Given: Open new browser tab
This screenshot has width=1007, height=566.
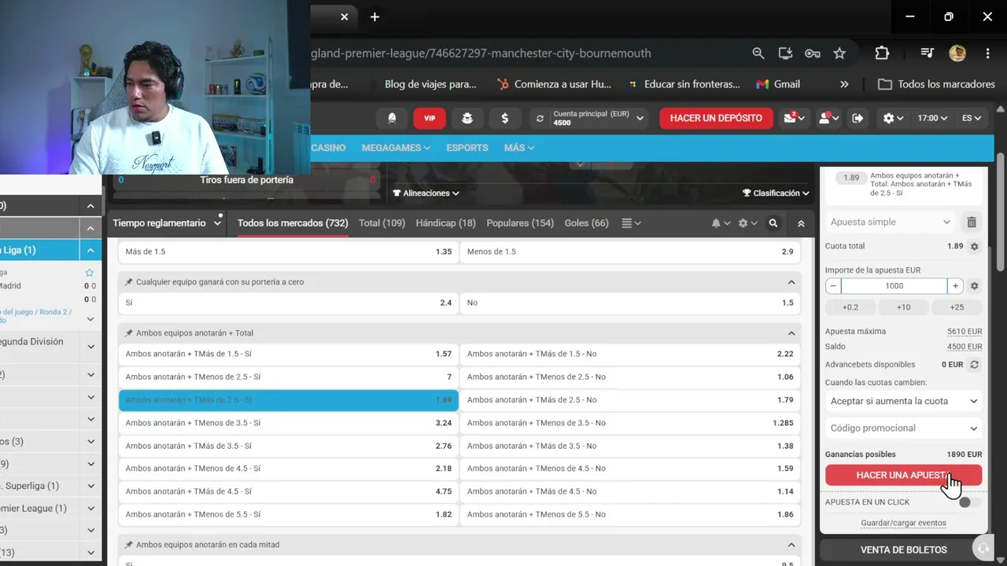Looking at the screenshot, I should coord(374,17).
